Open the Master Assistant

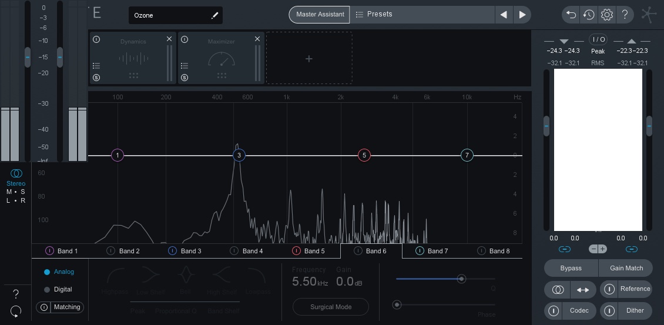(320, 15)
